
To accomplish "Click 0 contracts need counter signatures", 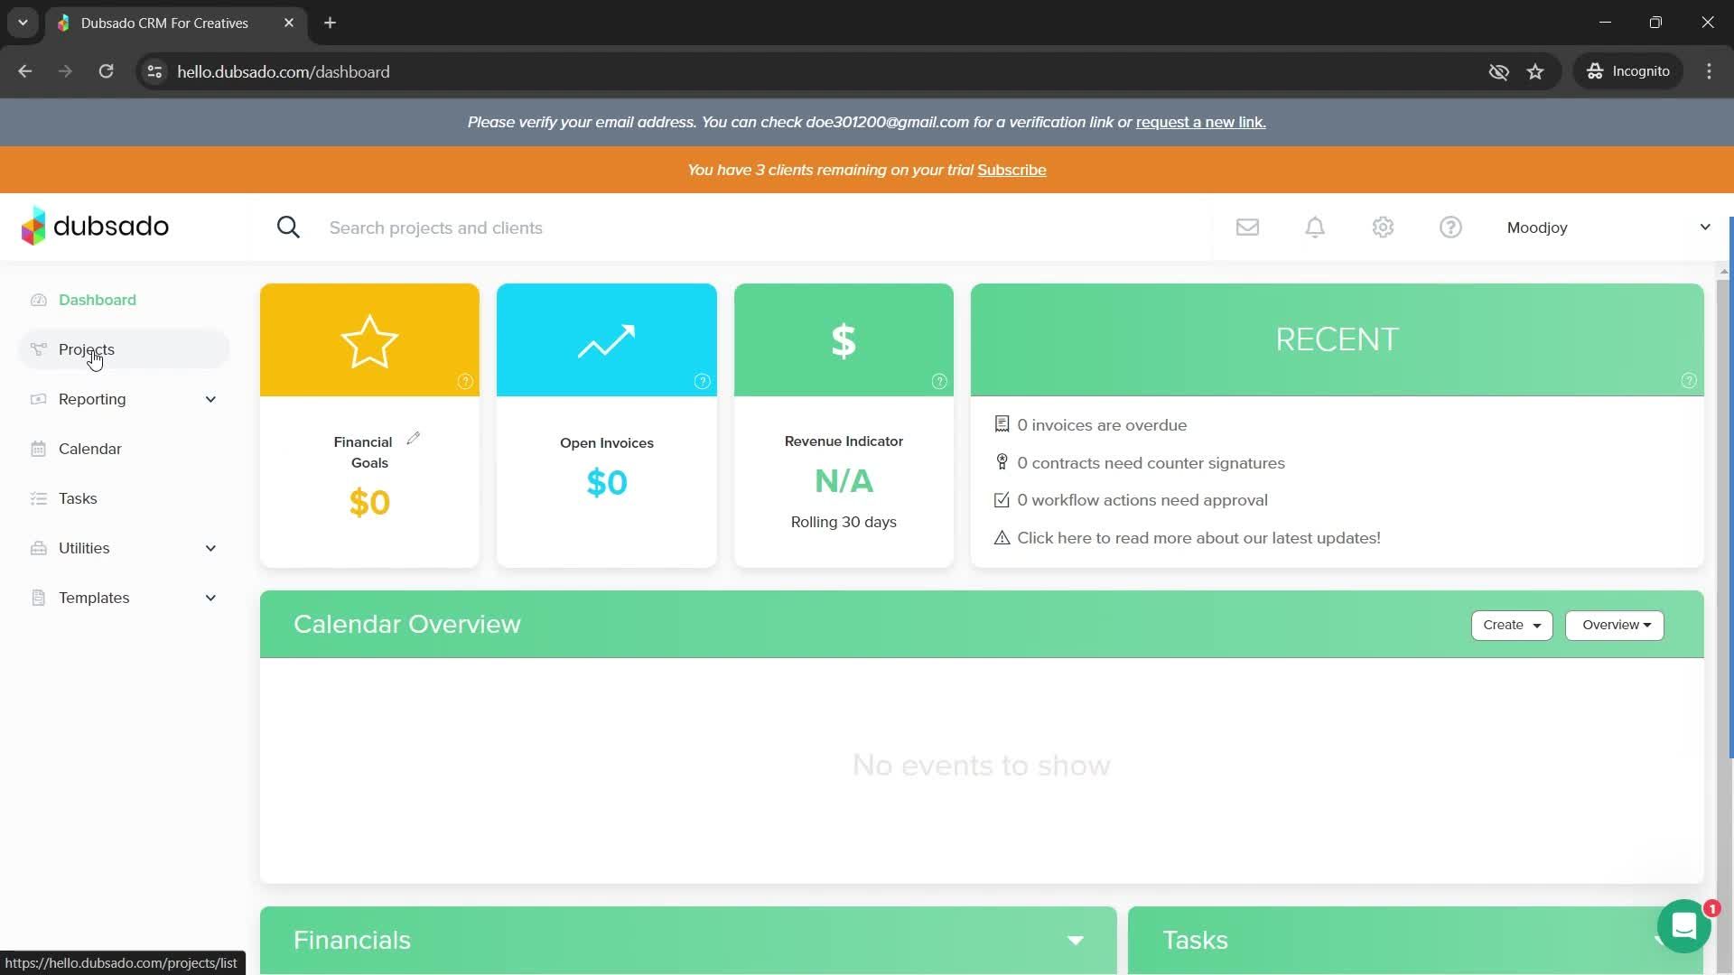I will pos(1151,463).
